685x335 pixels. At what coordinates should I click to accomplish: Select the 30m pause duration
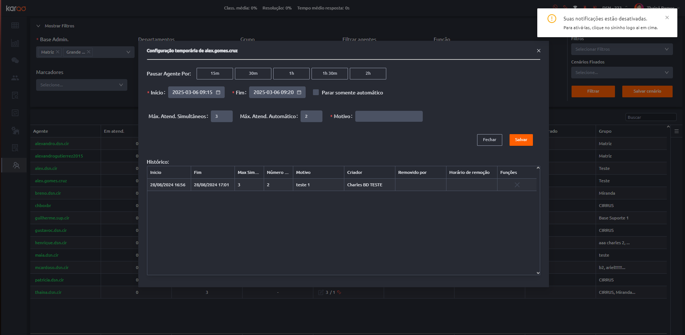[253, 74]
